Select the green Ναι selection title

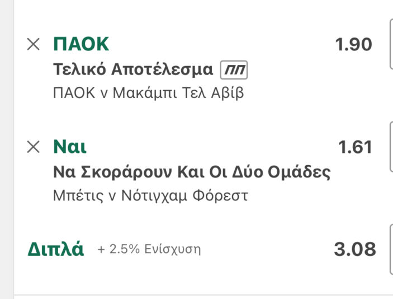[69, 147]
